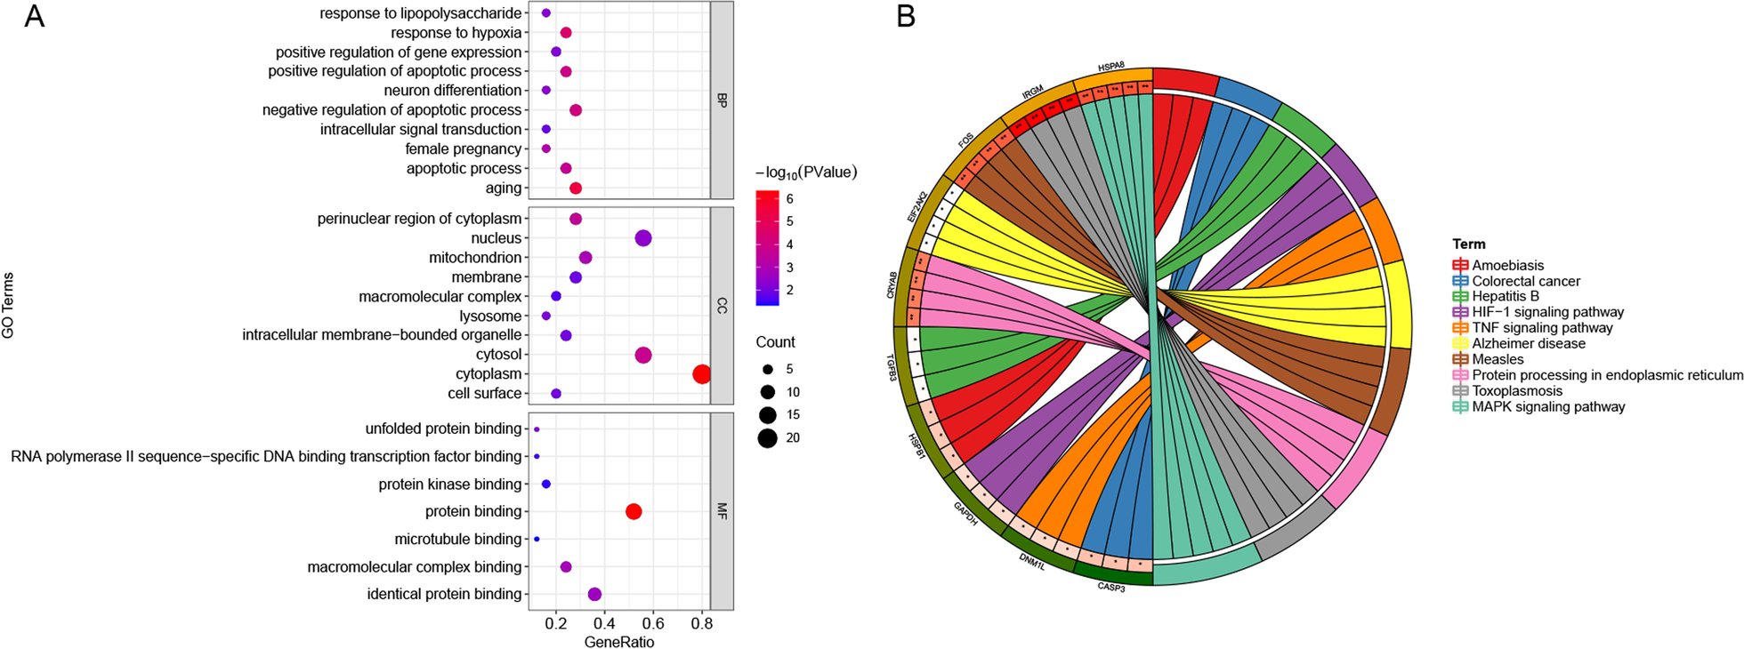
Task: Select the HIF-1 signaling pathway purple swatch
Action: coord(1460,312)
